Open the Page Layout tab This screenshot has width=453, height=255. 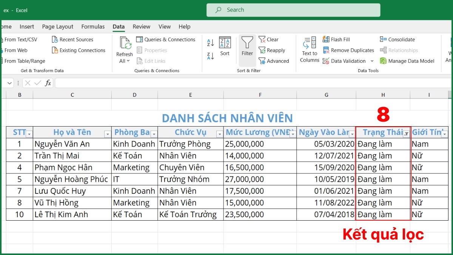(x=58, y=26)
